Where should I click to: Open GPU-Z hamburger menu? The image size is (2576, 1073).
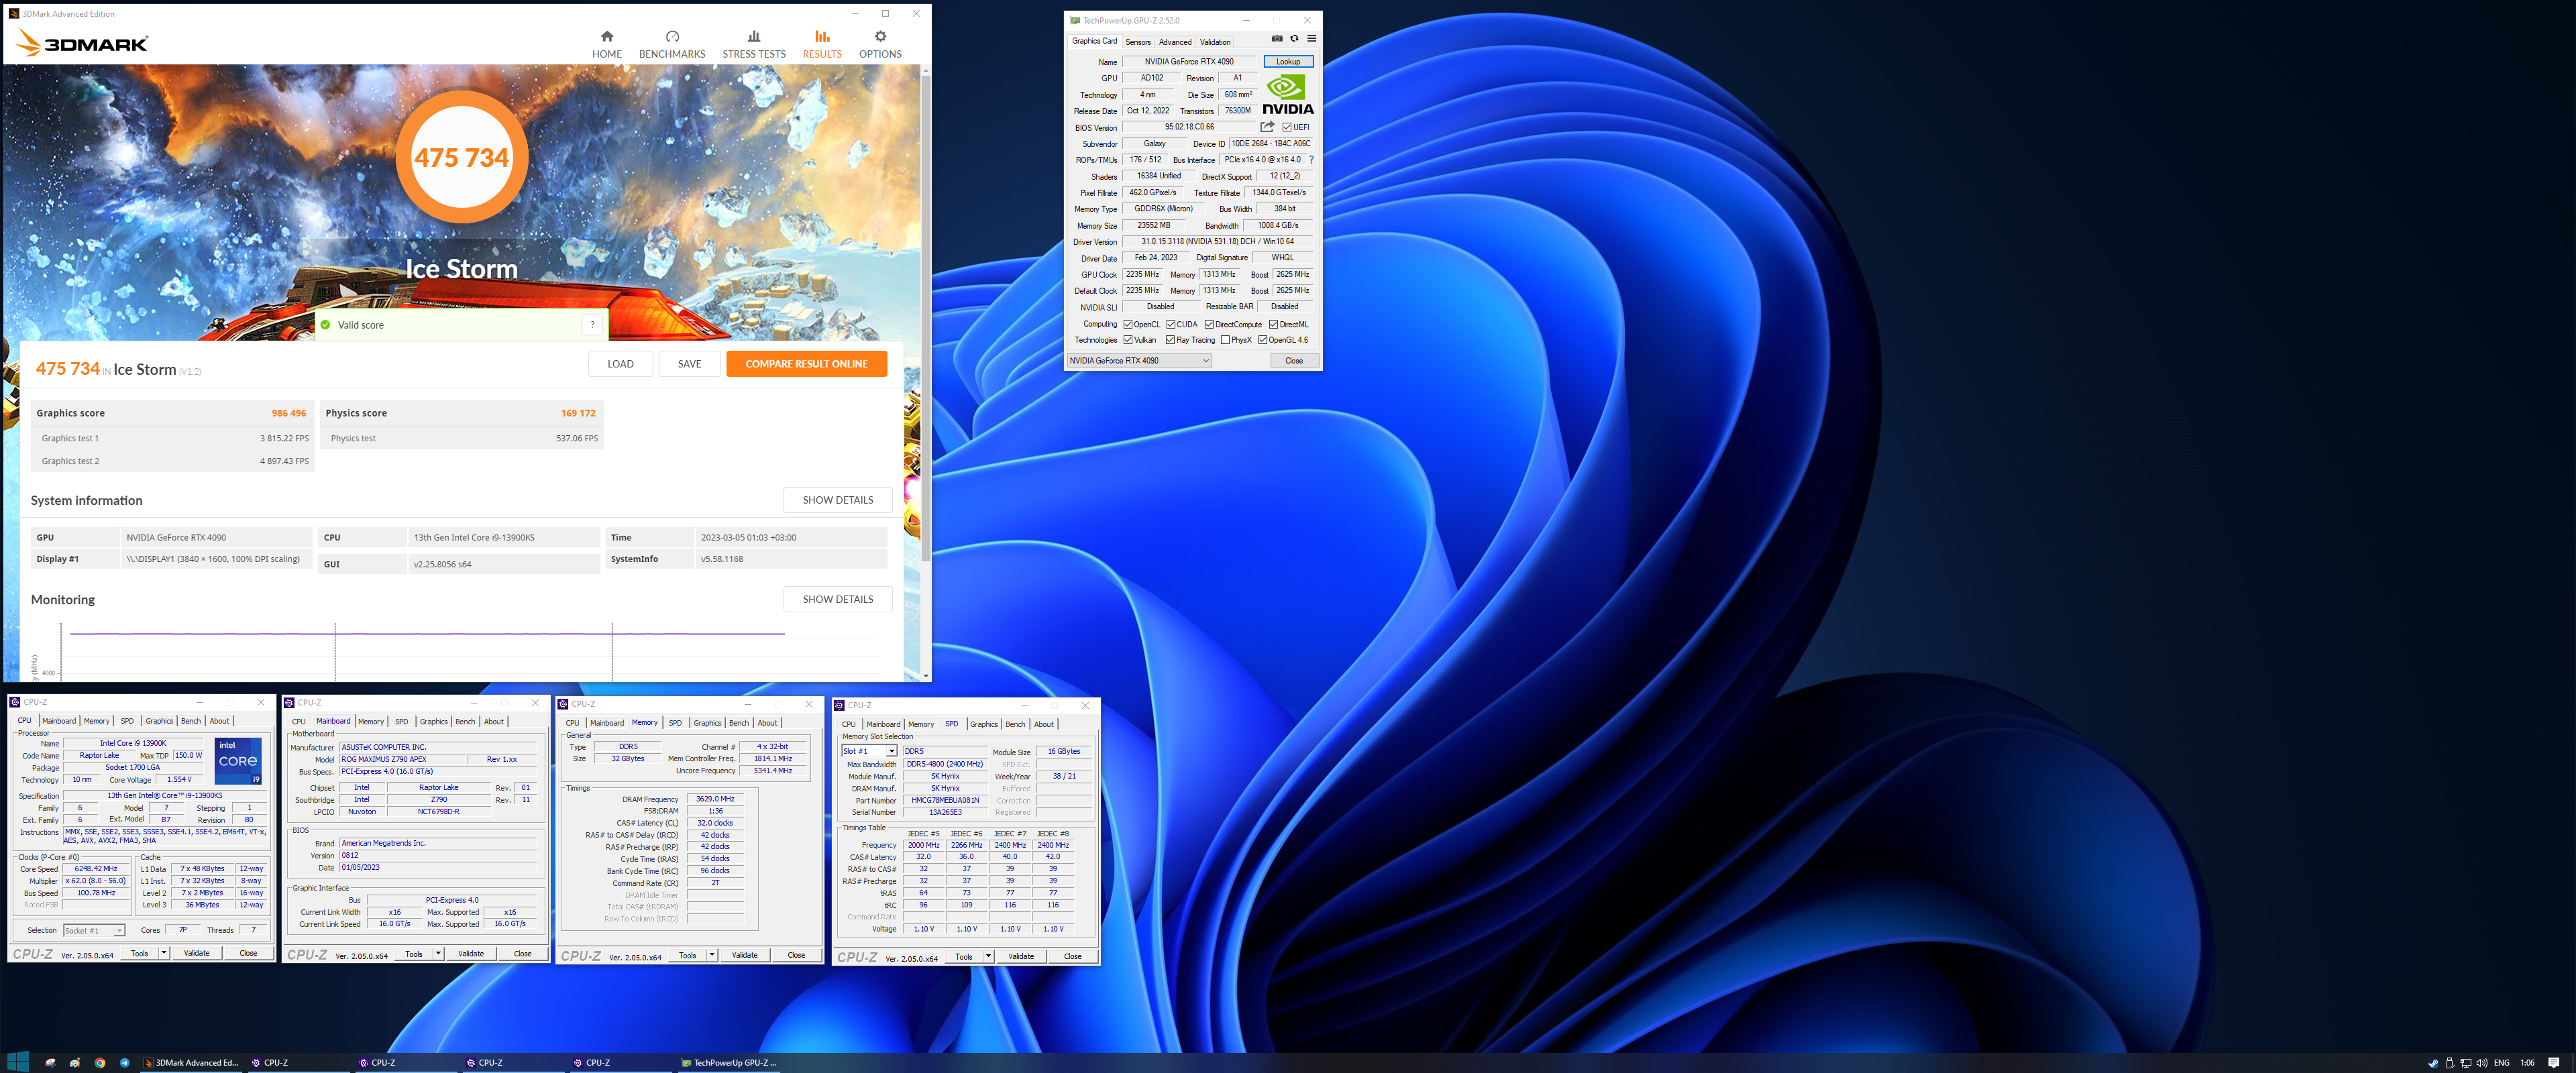[x=1312, y=39]
